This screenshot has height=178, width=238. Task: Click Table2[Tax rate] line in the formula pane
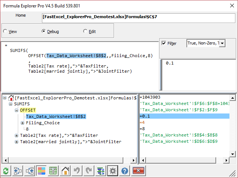point(68,66)
